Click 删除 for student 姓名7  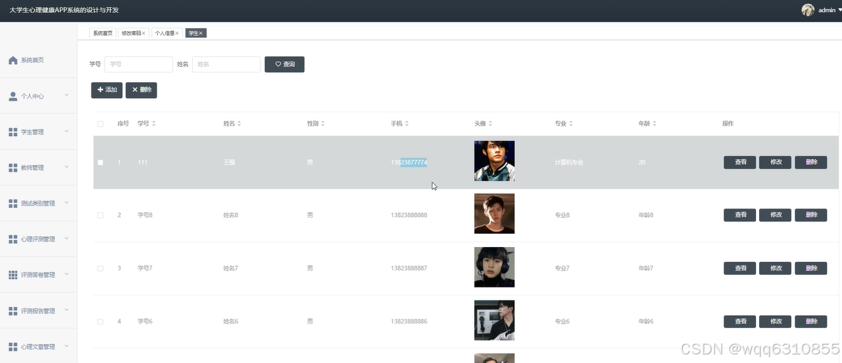811,269
